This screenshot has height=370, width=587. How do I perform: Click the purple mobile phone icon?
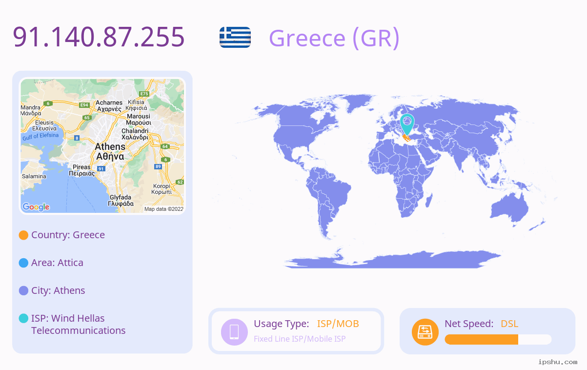click(x=234, y=331)
